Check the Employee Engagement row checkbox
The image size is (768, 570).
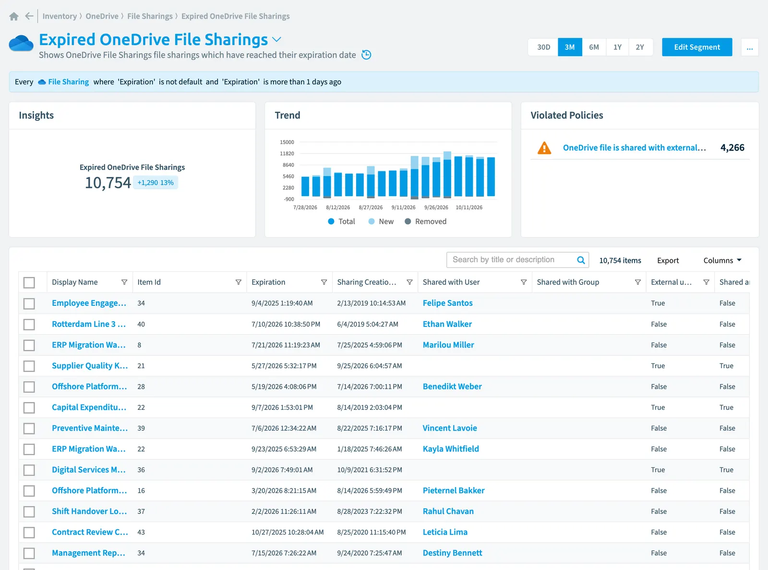[29, 303]
